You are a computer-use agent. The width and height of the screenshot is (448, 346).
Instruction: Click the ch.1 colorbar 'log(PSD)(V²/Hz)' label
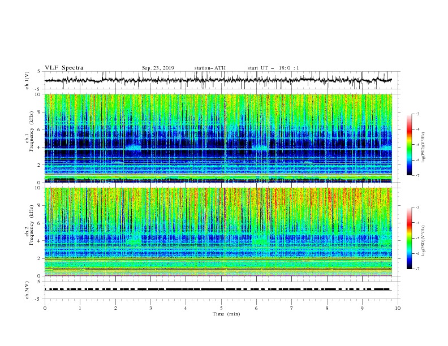pos(424,148)
